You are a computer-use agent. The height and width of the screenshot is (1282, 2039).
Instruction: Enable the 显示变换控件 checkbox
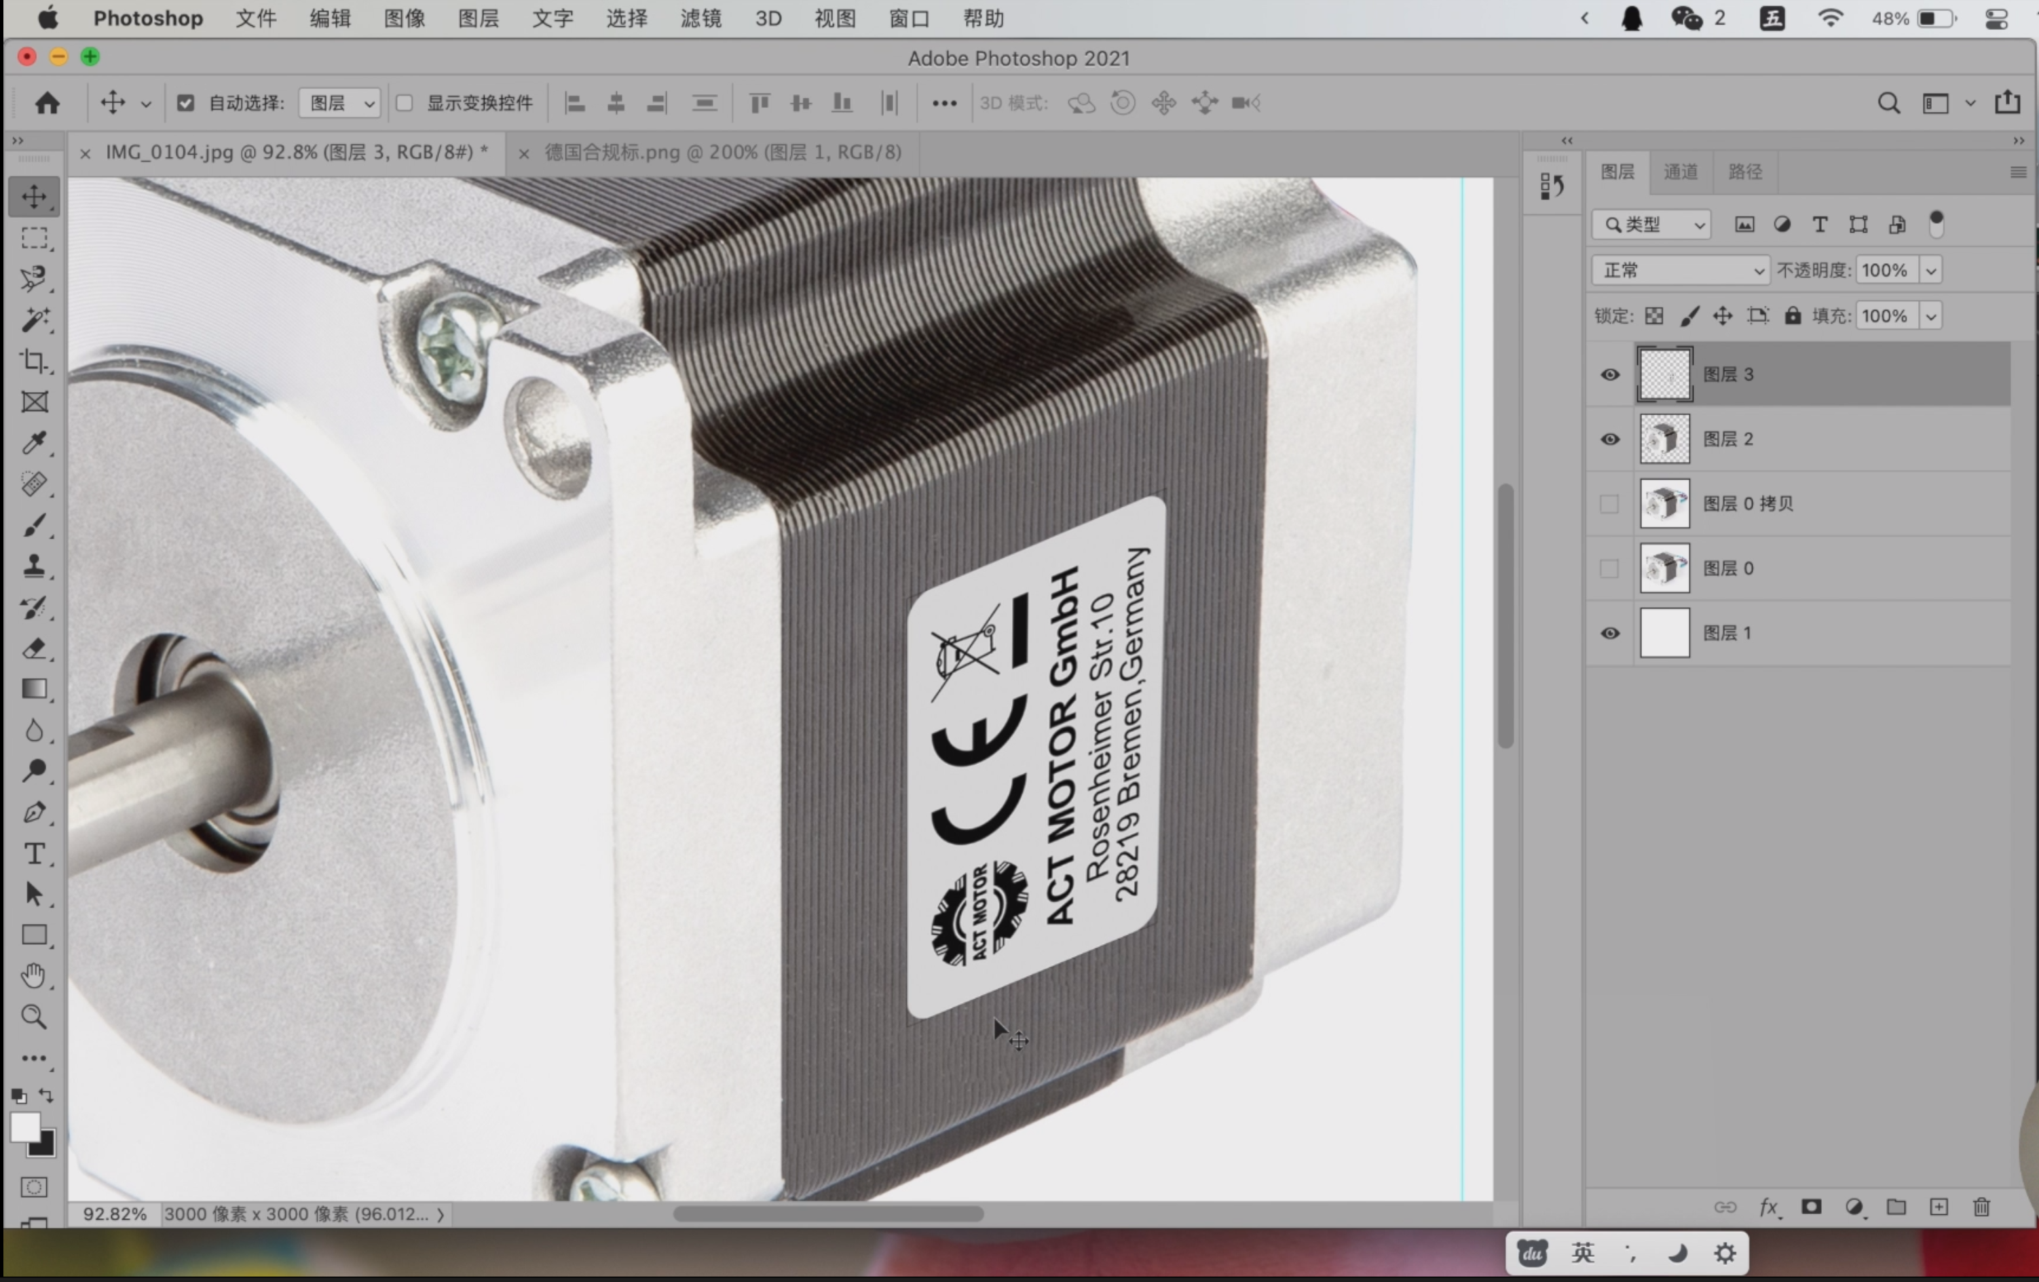[405, 102]
